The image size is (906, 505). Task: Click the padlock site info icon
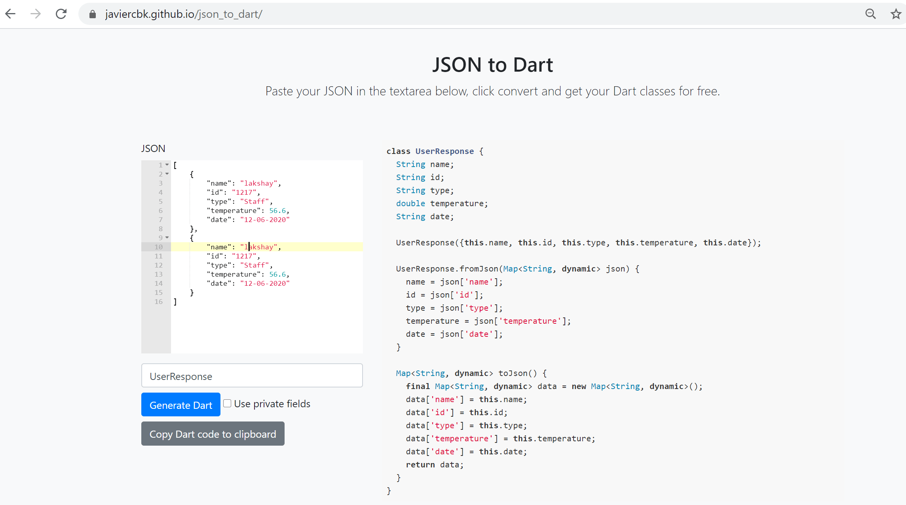point(93,14)
